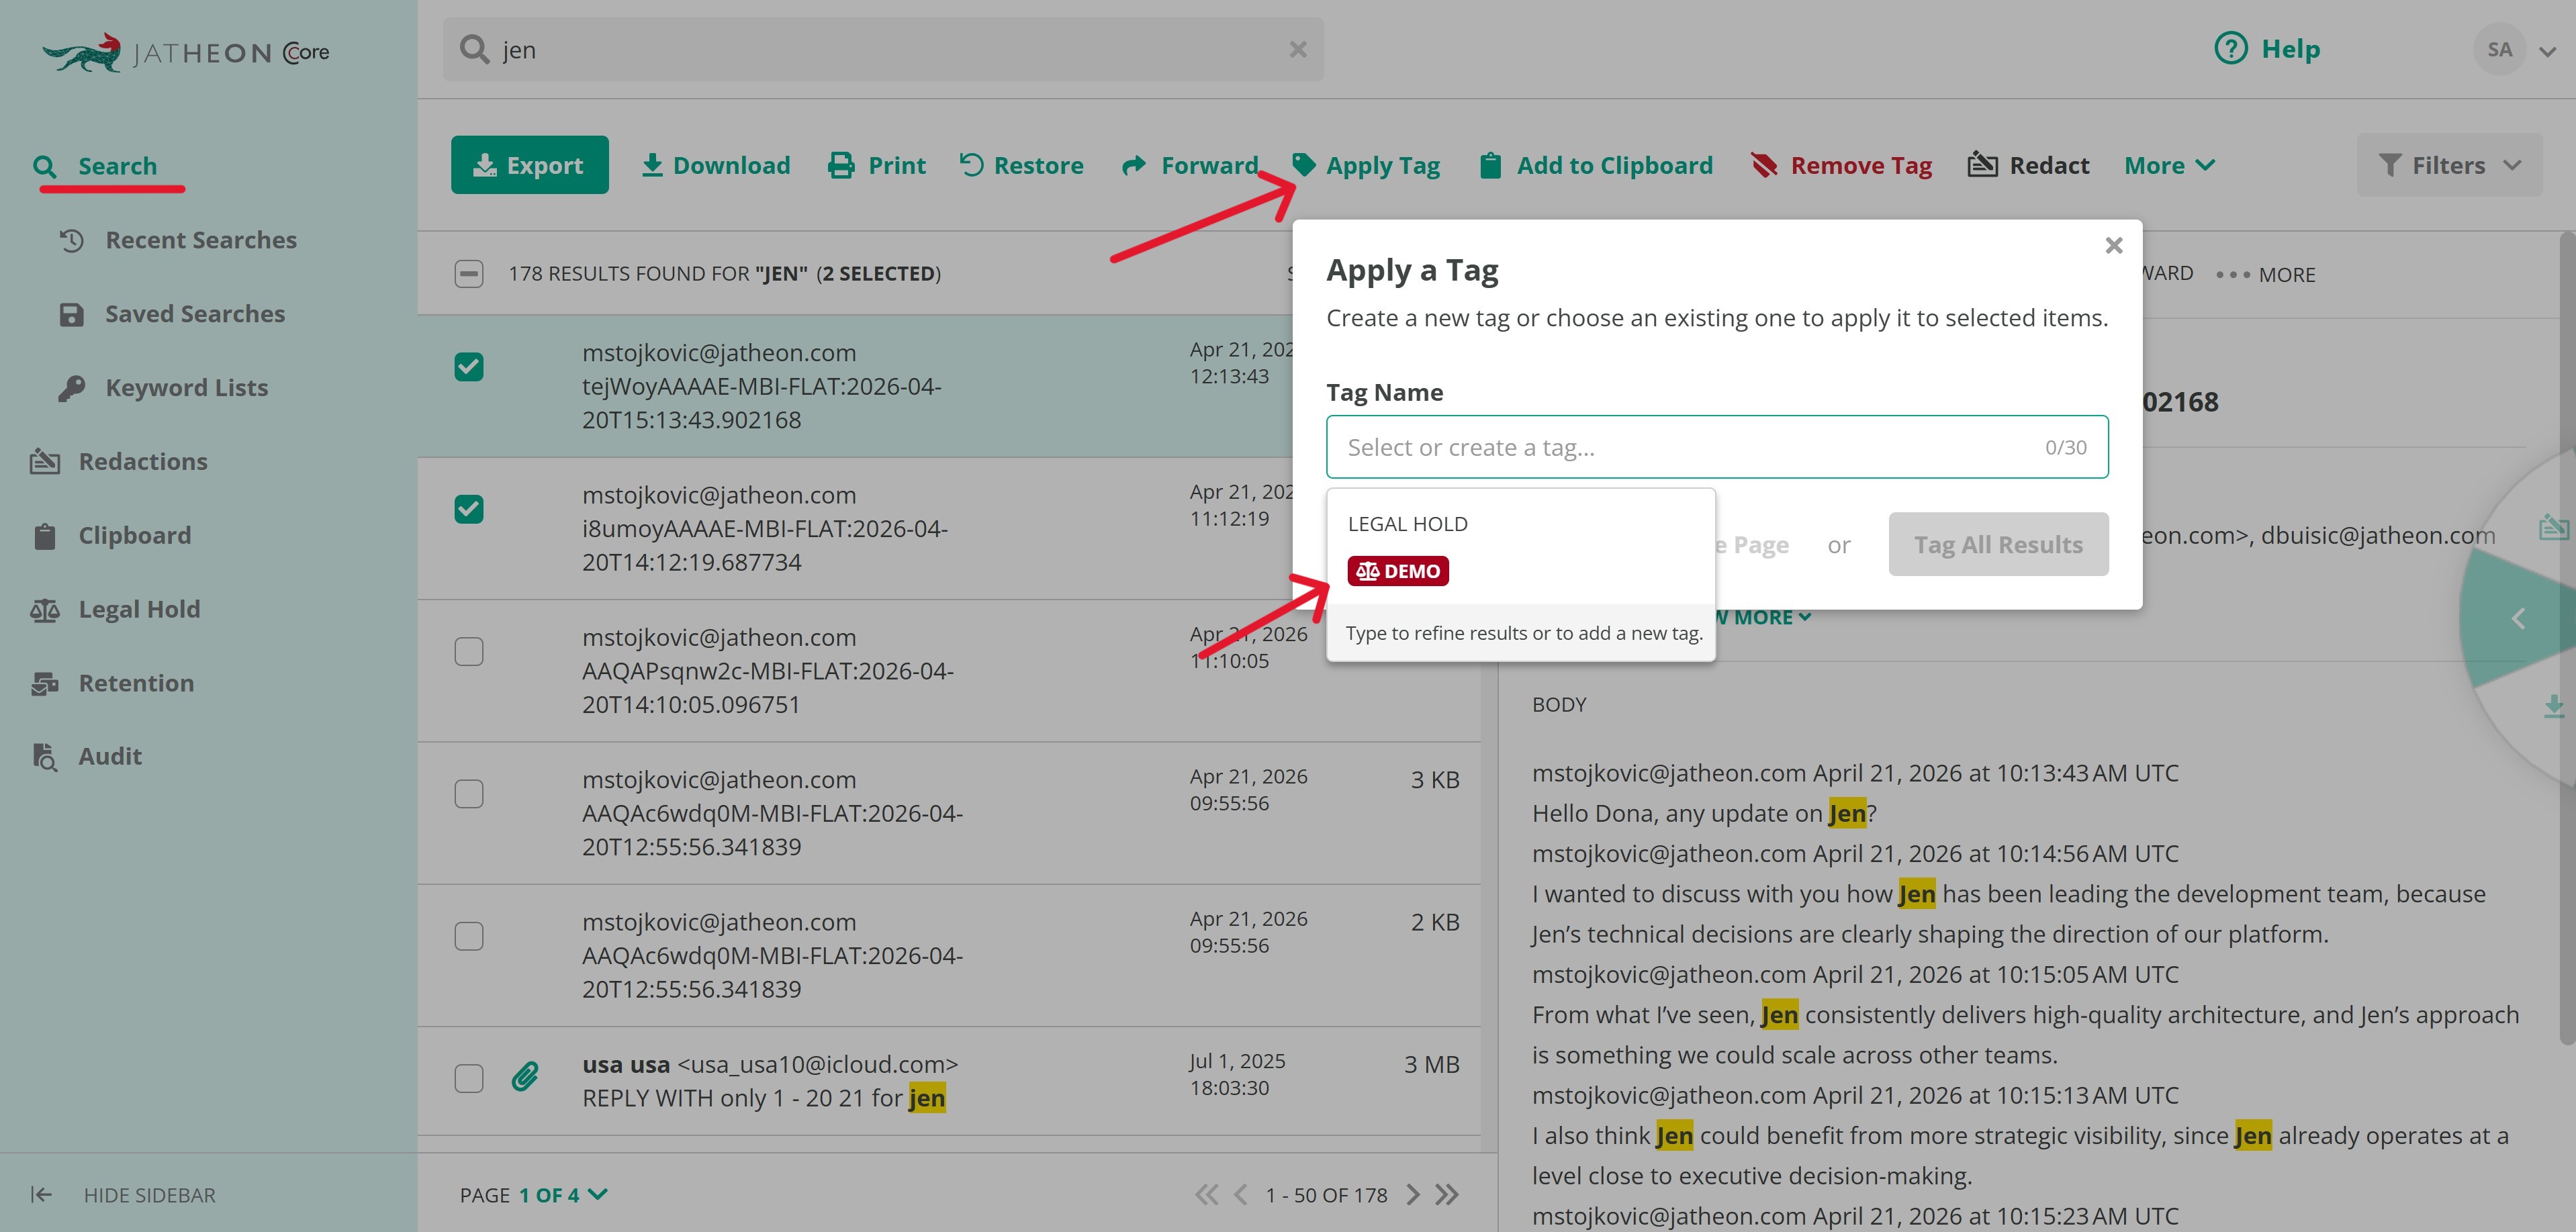Check the 2 KB AAQAc6wdq0M message checkbox

[x=469, y=936]
